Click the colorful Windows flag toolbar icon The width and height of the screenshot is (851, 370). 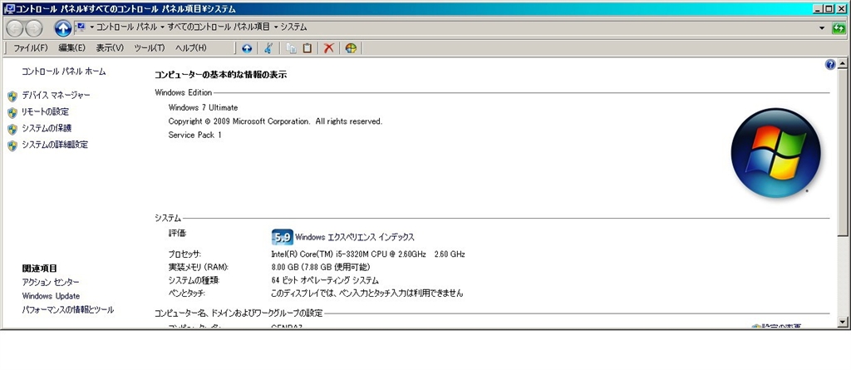point(351,48)
